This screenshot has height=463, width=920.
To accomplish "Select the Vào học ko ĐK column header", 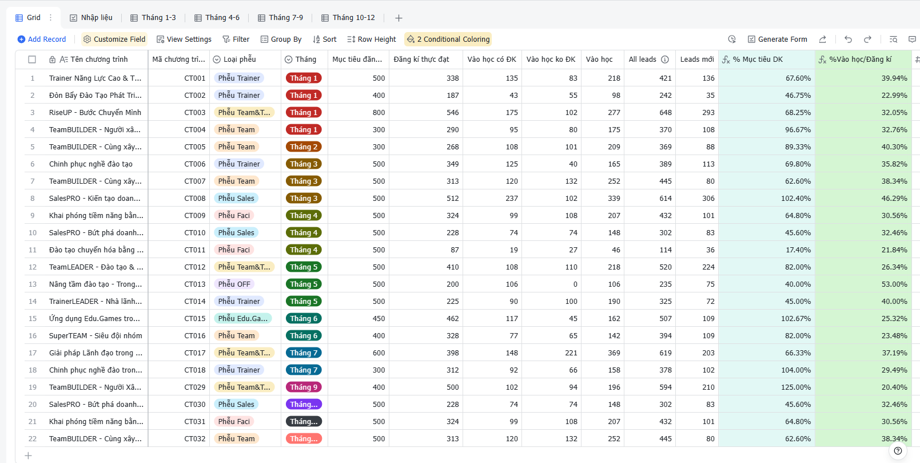I will 551,60.
